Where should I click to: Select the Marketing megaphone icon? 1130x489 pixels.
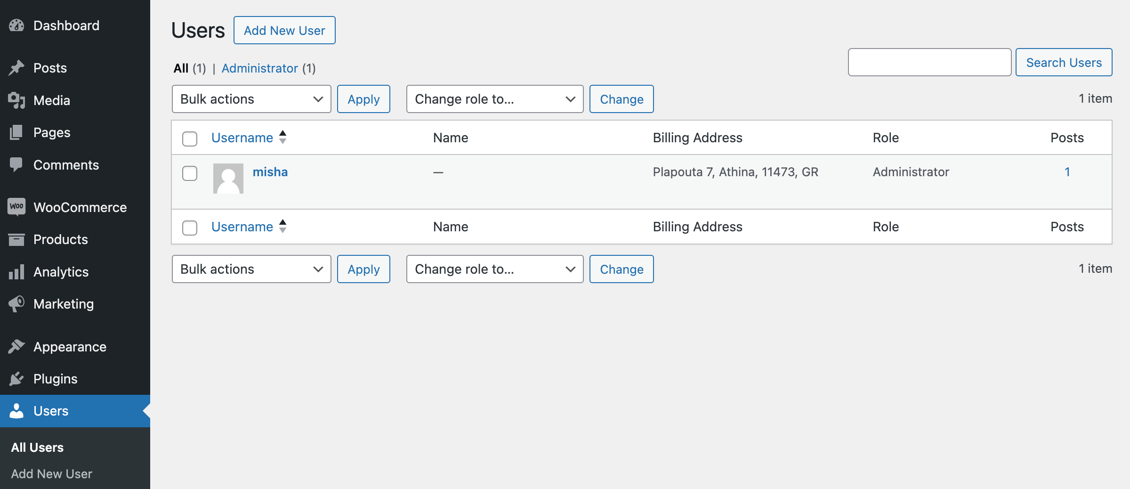[x=17, y=304]
